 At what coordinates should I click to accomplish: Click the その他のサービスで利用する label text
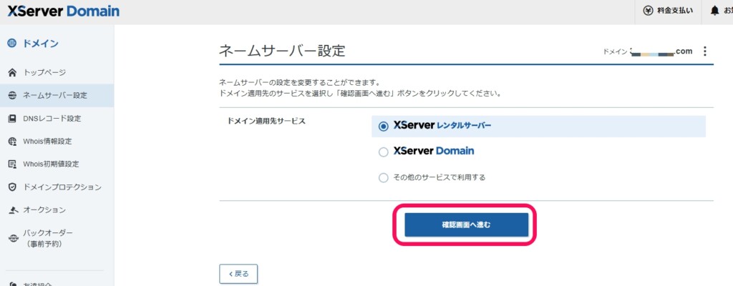(x=440, y=177)
